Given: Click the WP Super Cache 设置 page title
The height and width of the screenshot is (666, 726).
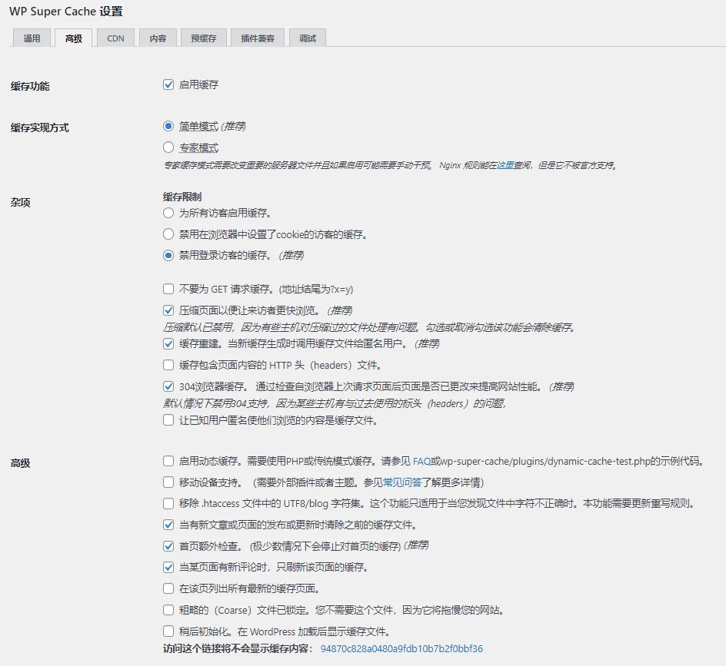Looking at the screenshot, I should coord(65,12).
